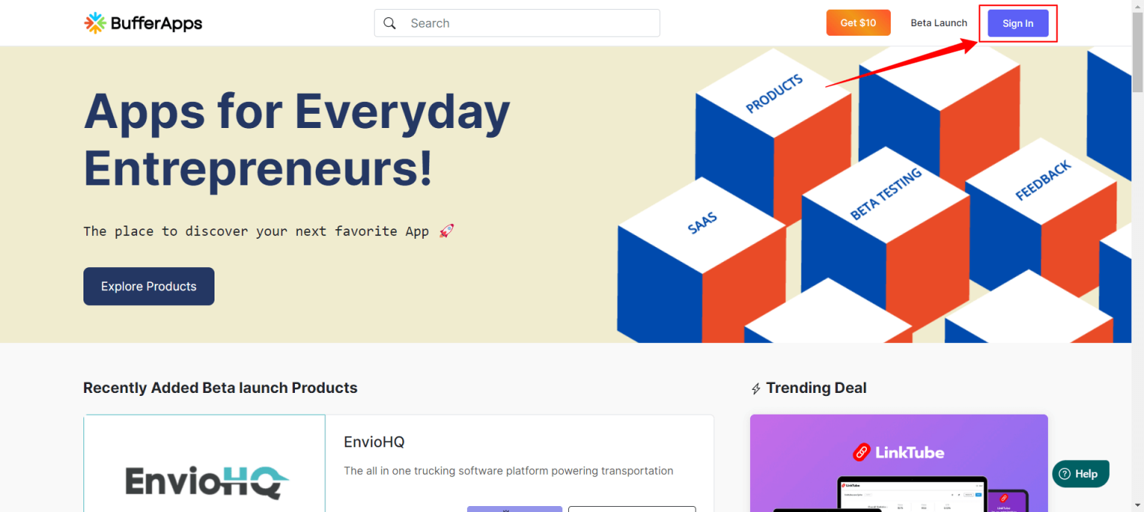The image size is (1144, 512).
Task: Click the purple button on the EnvioHQ card
Action: coord(514,509)
